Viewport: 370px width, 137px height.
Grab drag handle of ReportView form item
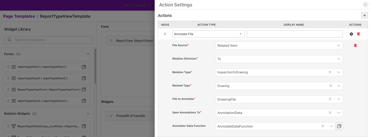(111, 41)
